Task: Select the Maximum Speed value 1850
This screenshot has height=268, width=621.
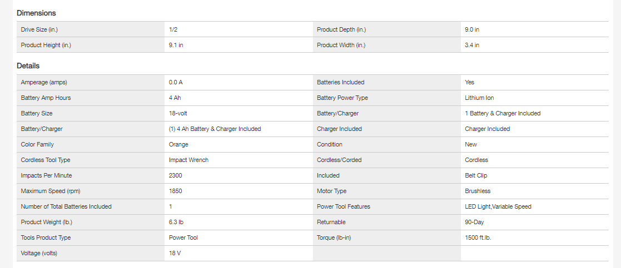Action: point(176,191)
